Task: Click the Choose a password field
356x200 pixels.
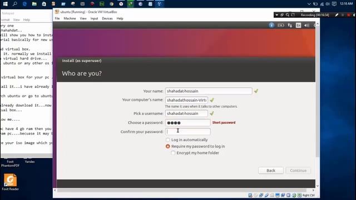Action: pos(188,123)
